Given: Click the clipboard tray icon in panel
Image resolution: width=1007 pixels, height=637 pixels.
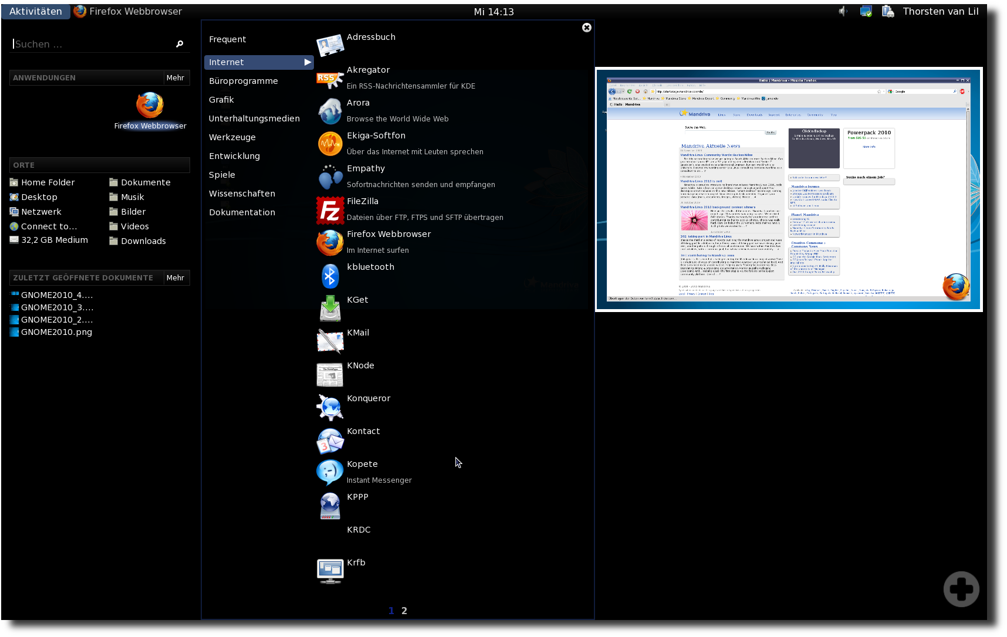Looking at the screenshot, I should pyautogui.click(x=888, y=11).
